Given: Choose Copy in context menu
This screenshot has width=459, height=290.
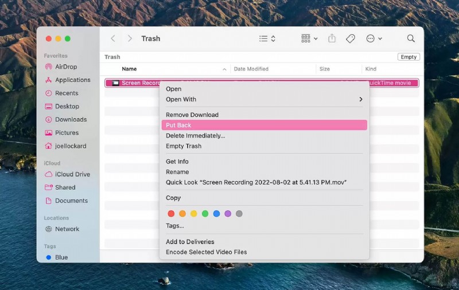Looking at the screenshot, I should [x=264, y=198].
